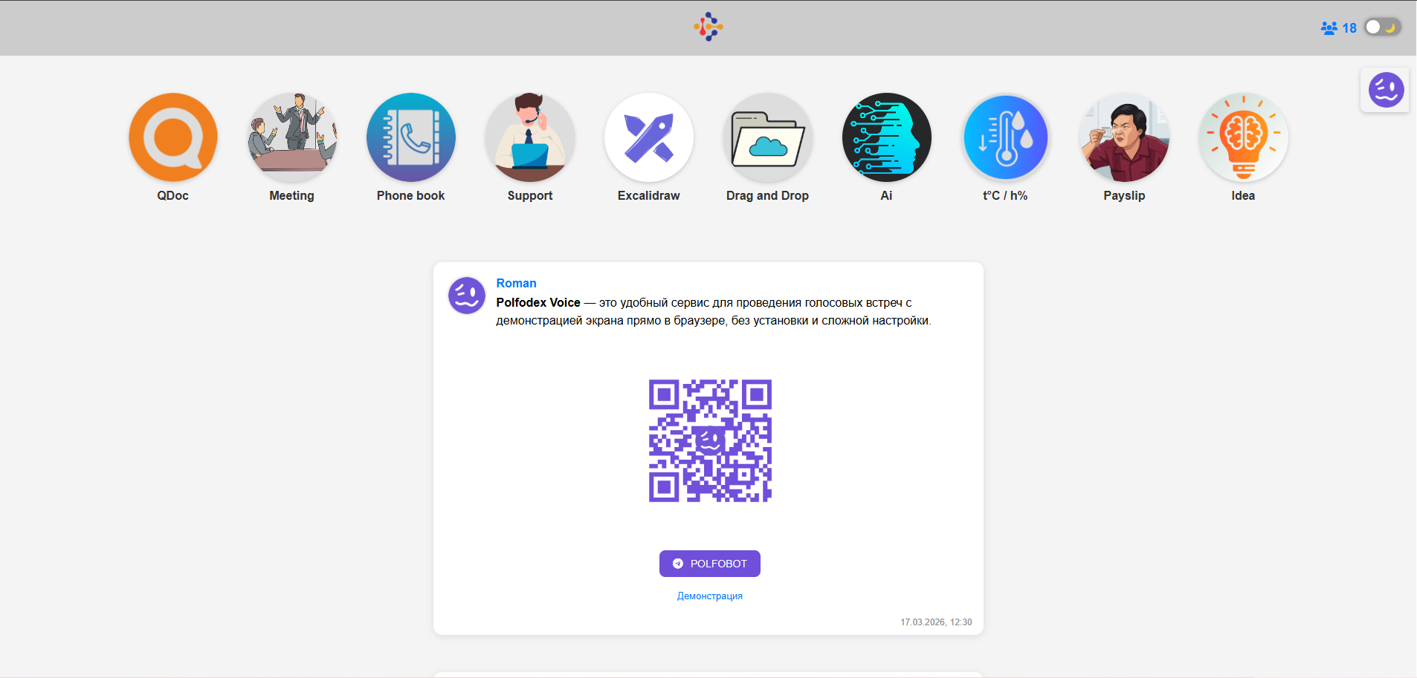Open the QDoc app icon
The image size is (1417, 678).
coord(173,137)
